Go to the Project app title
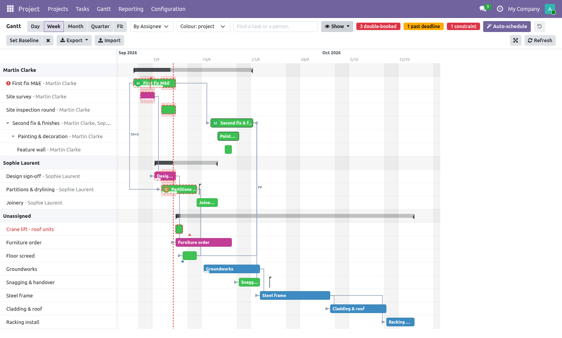 coord(29,9)
